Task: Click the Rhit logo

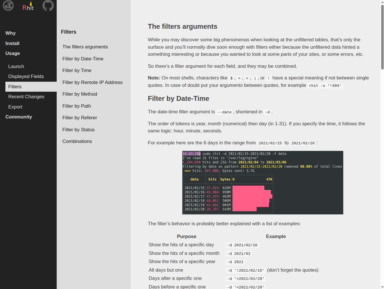Action: [28, 7]
